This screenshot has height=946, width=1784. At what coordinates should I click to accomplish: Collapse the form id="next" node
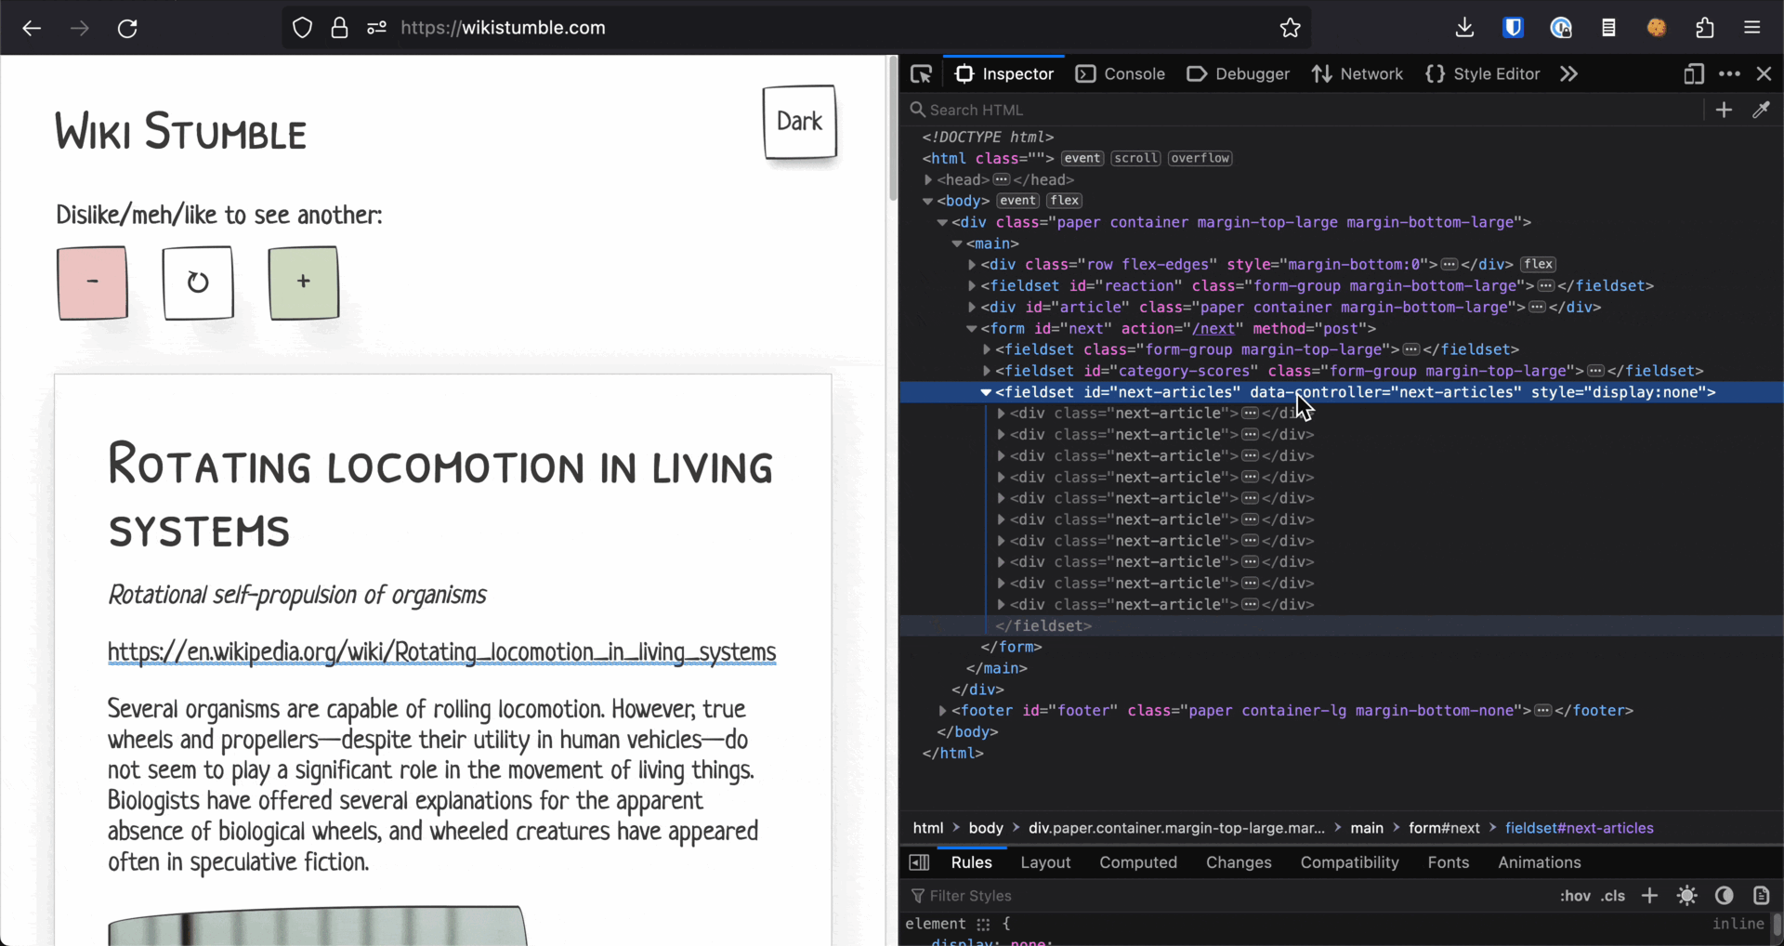(x=971, y=329)
